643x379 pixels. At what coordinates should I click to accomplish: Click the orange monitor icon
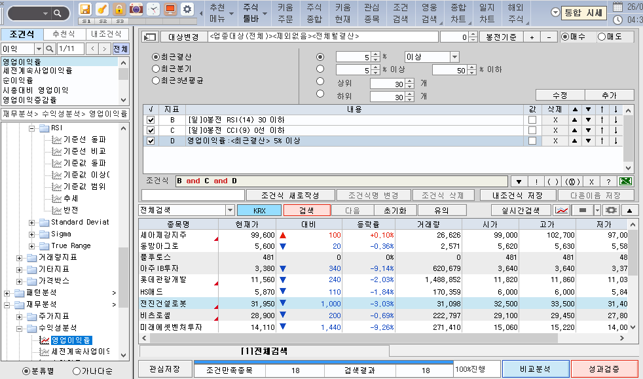pyautogui.click(x=170, y=9)
